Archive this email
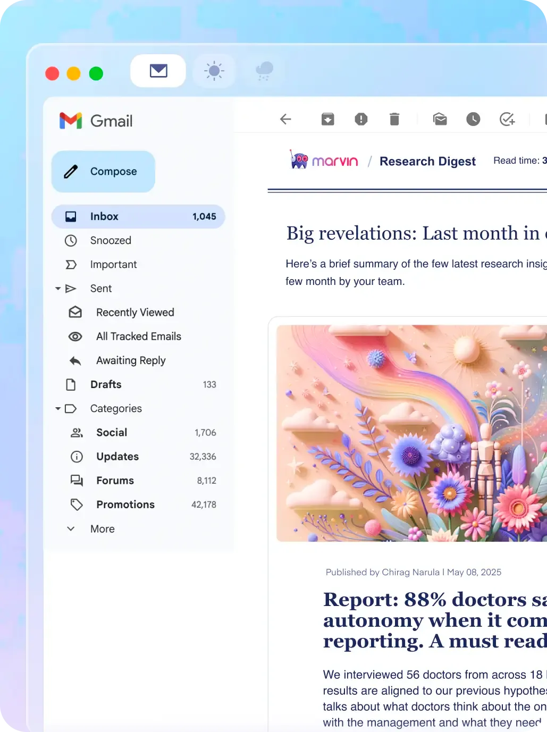This screenshot has width=547, height=732. click(328, 119)
